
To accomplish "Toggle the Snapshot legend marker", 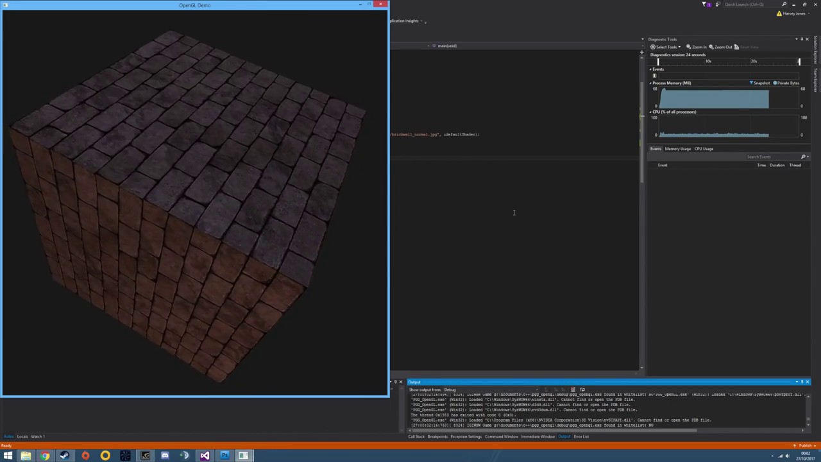I will point(751,83).
